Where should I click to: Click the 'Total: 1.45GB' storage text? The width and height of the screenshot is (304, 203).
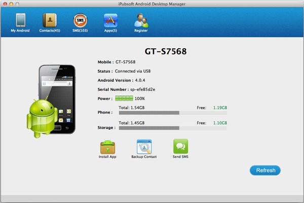131,123
